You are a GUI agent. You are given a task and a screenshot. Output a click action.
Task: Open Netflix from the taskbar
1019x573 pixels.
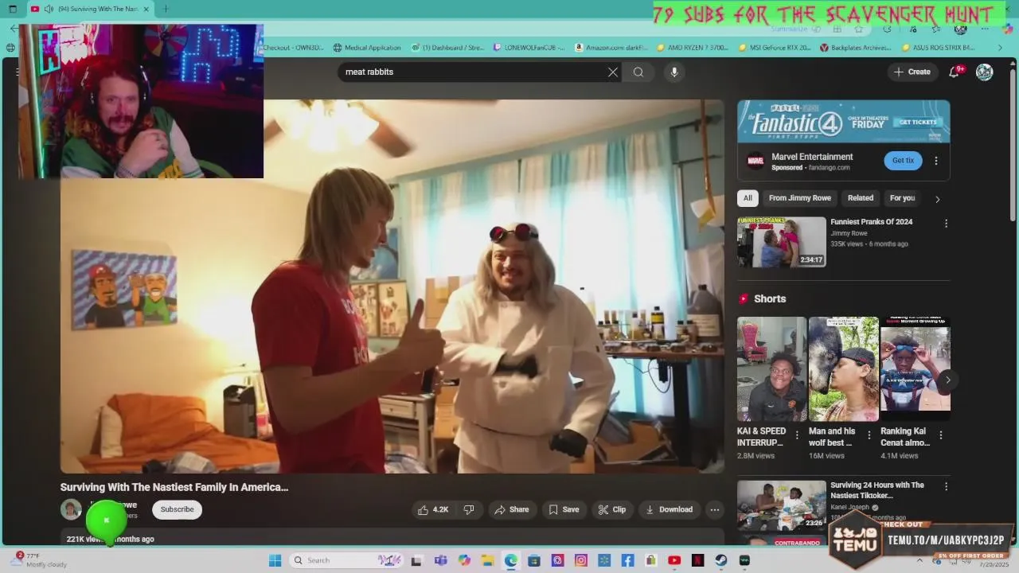pos(697,560)
